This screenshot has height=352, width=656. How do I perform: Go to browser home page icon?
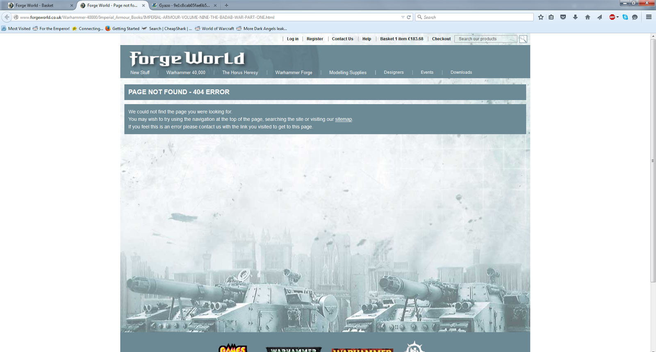point(588,17)
